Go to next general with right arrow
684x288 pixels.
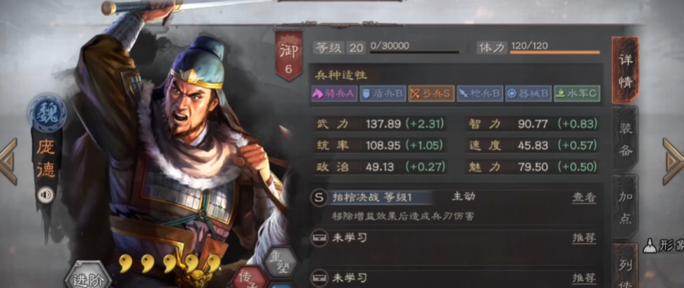[674, 162]
